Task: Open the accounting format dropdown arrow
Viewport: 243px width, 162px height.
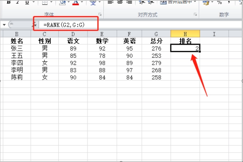Action: click(x=212, y=2)
